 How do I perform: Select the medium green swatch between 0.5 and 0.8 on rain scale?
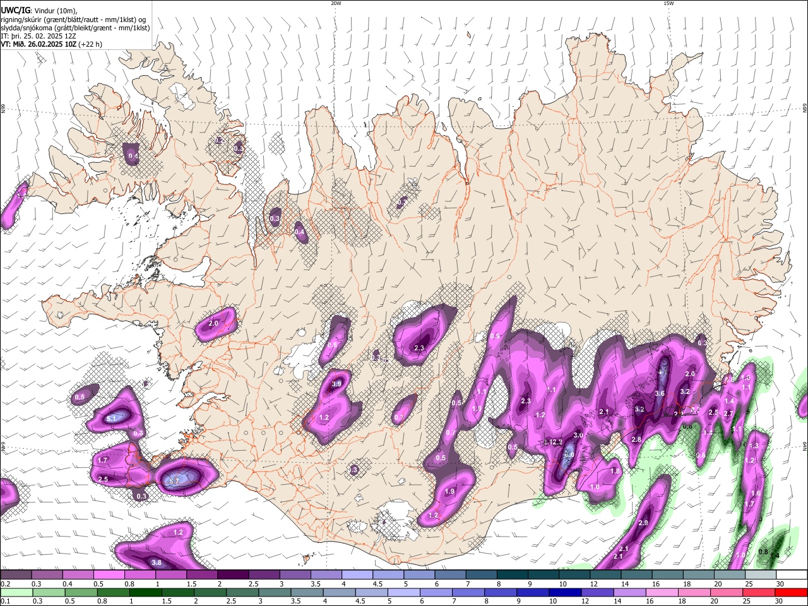point(81,592)
